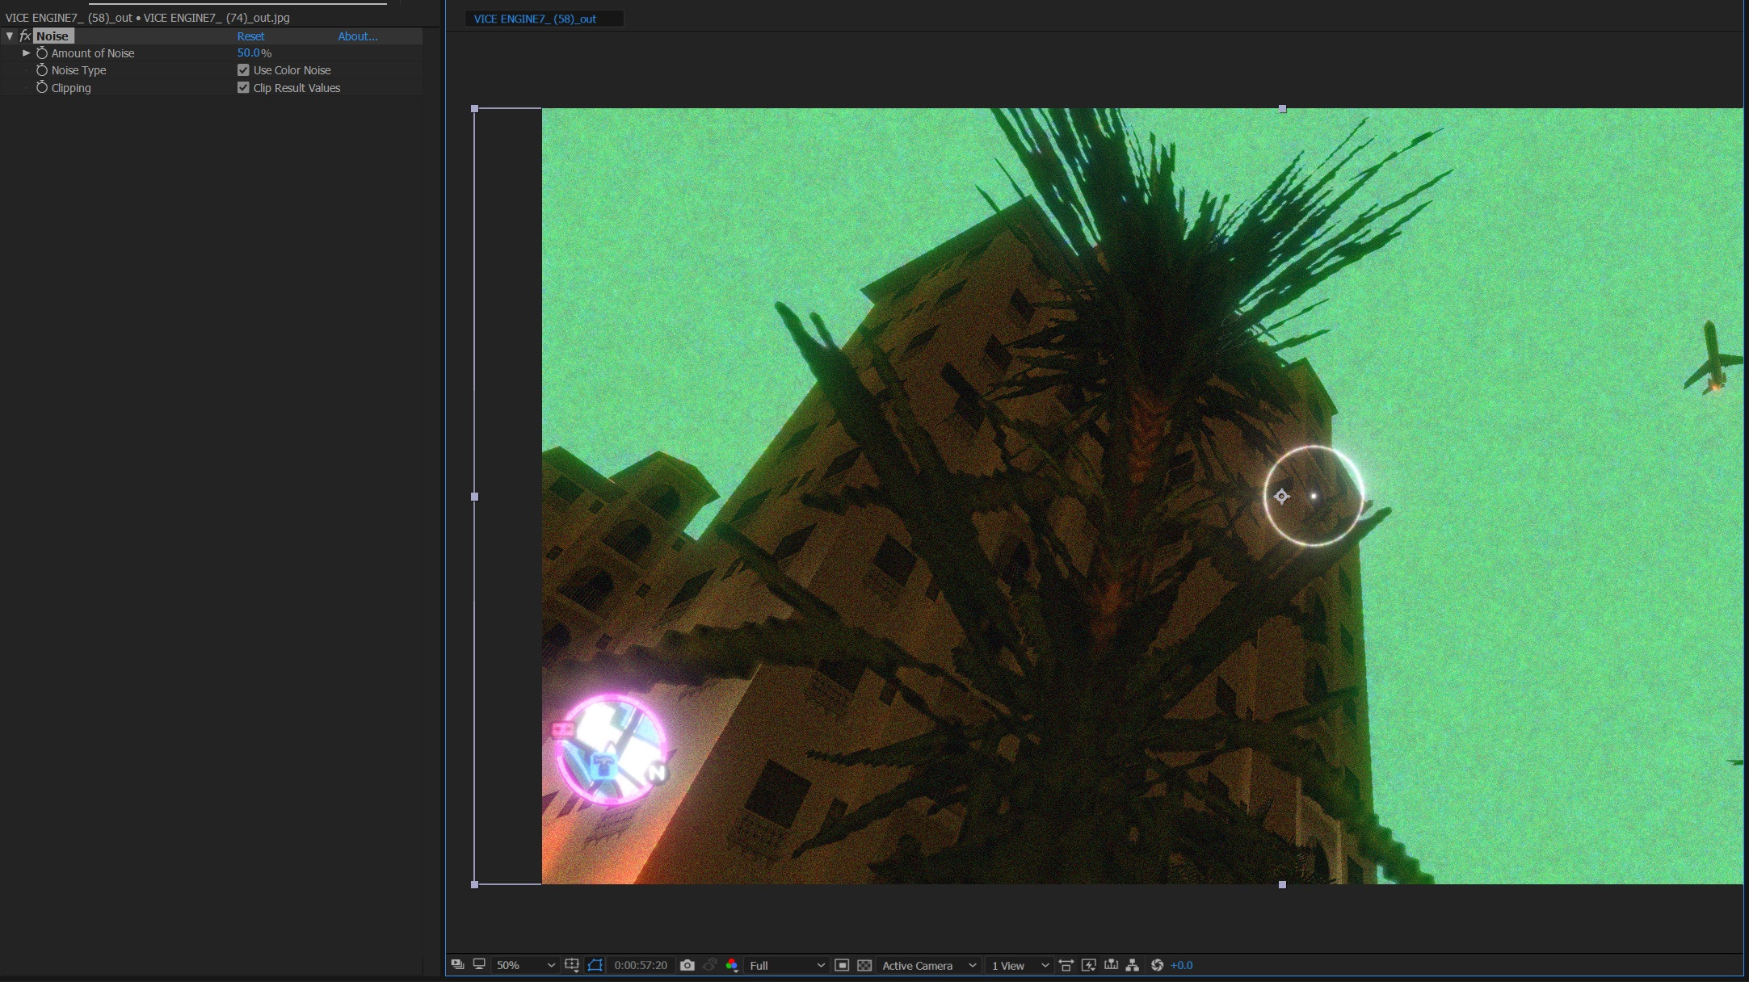This screenshot has height=982, width=1749.
Task: Select the Noise effect name
Action: [53, 36]
